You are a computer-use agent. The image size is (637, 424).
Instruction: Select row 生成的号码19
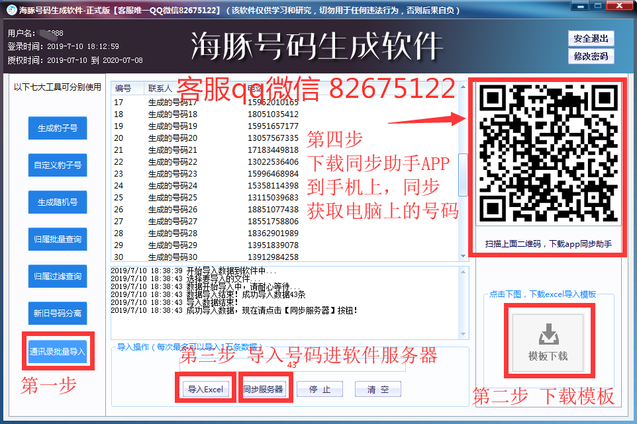point(284,126)
